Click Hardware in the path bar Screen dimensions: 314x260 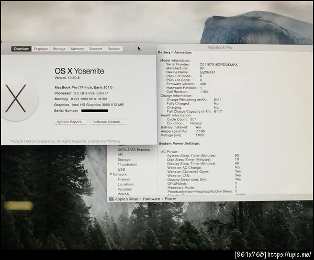[x=151, y=199]
